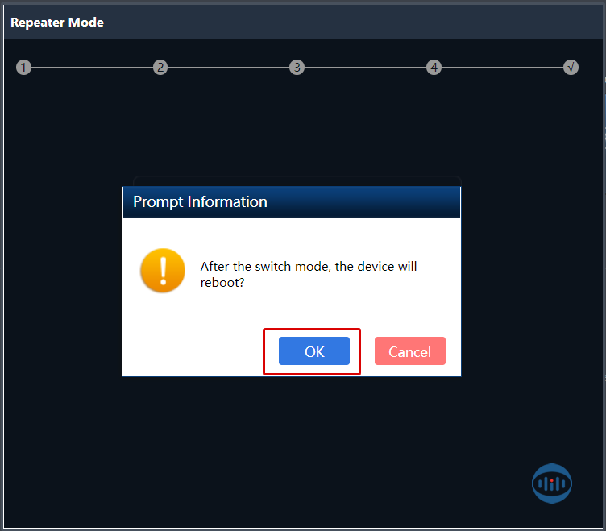This screenshot has height=531, width=606.
Task: Click the final checkmark step circle
Action: [571, 68]
